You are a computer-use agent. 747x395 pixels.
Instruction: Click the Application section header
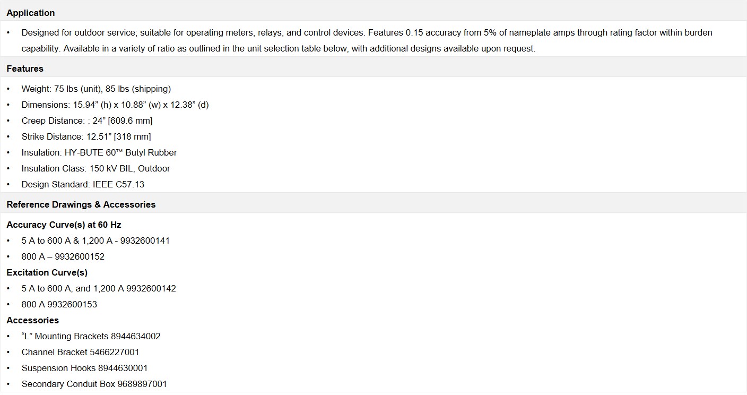click(x=31, y=13)
